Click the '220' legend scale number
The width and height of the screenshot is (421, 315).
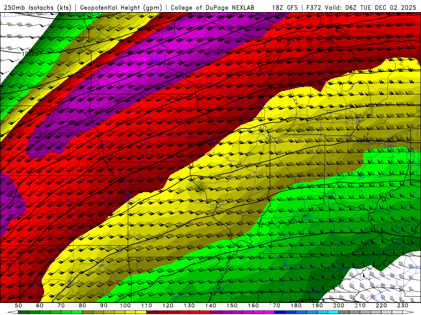[x=381, y=306]
